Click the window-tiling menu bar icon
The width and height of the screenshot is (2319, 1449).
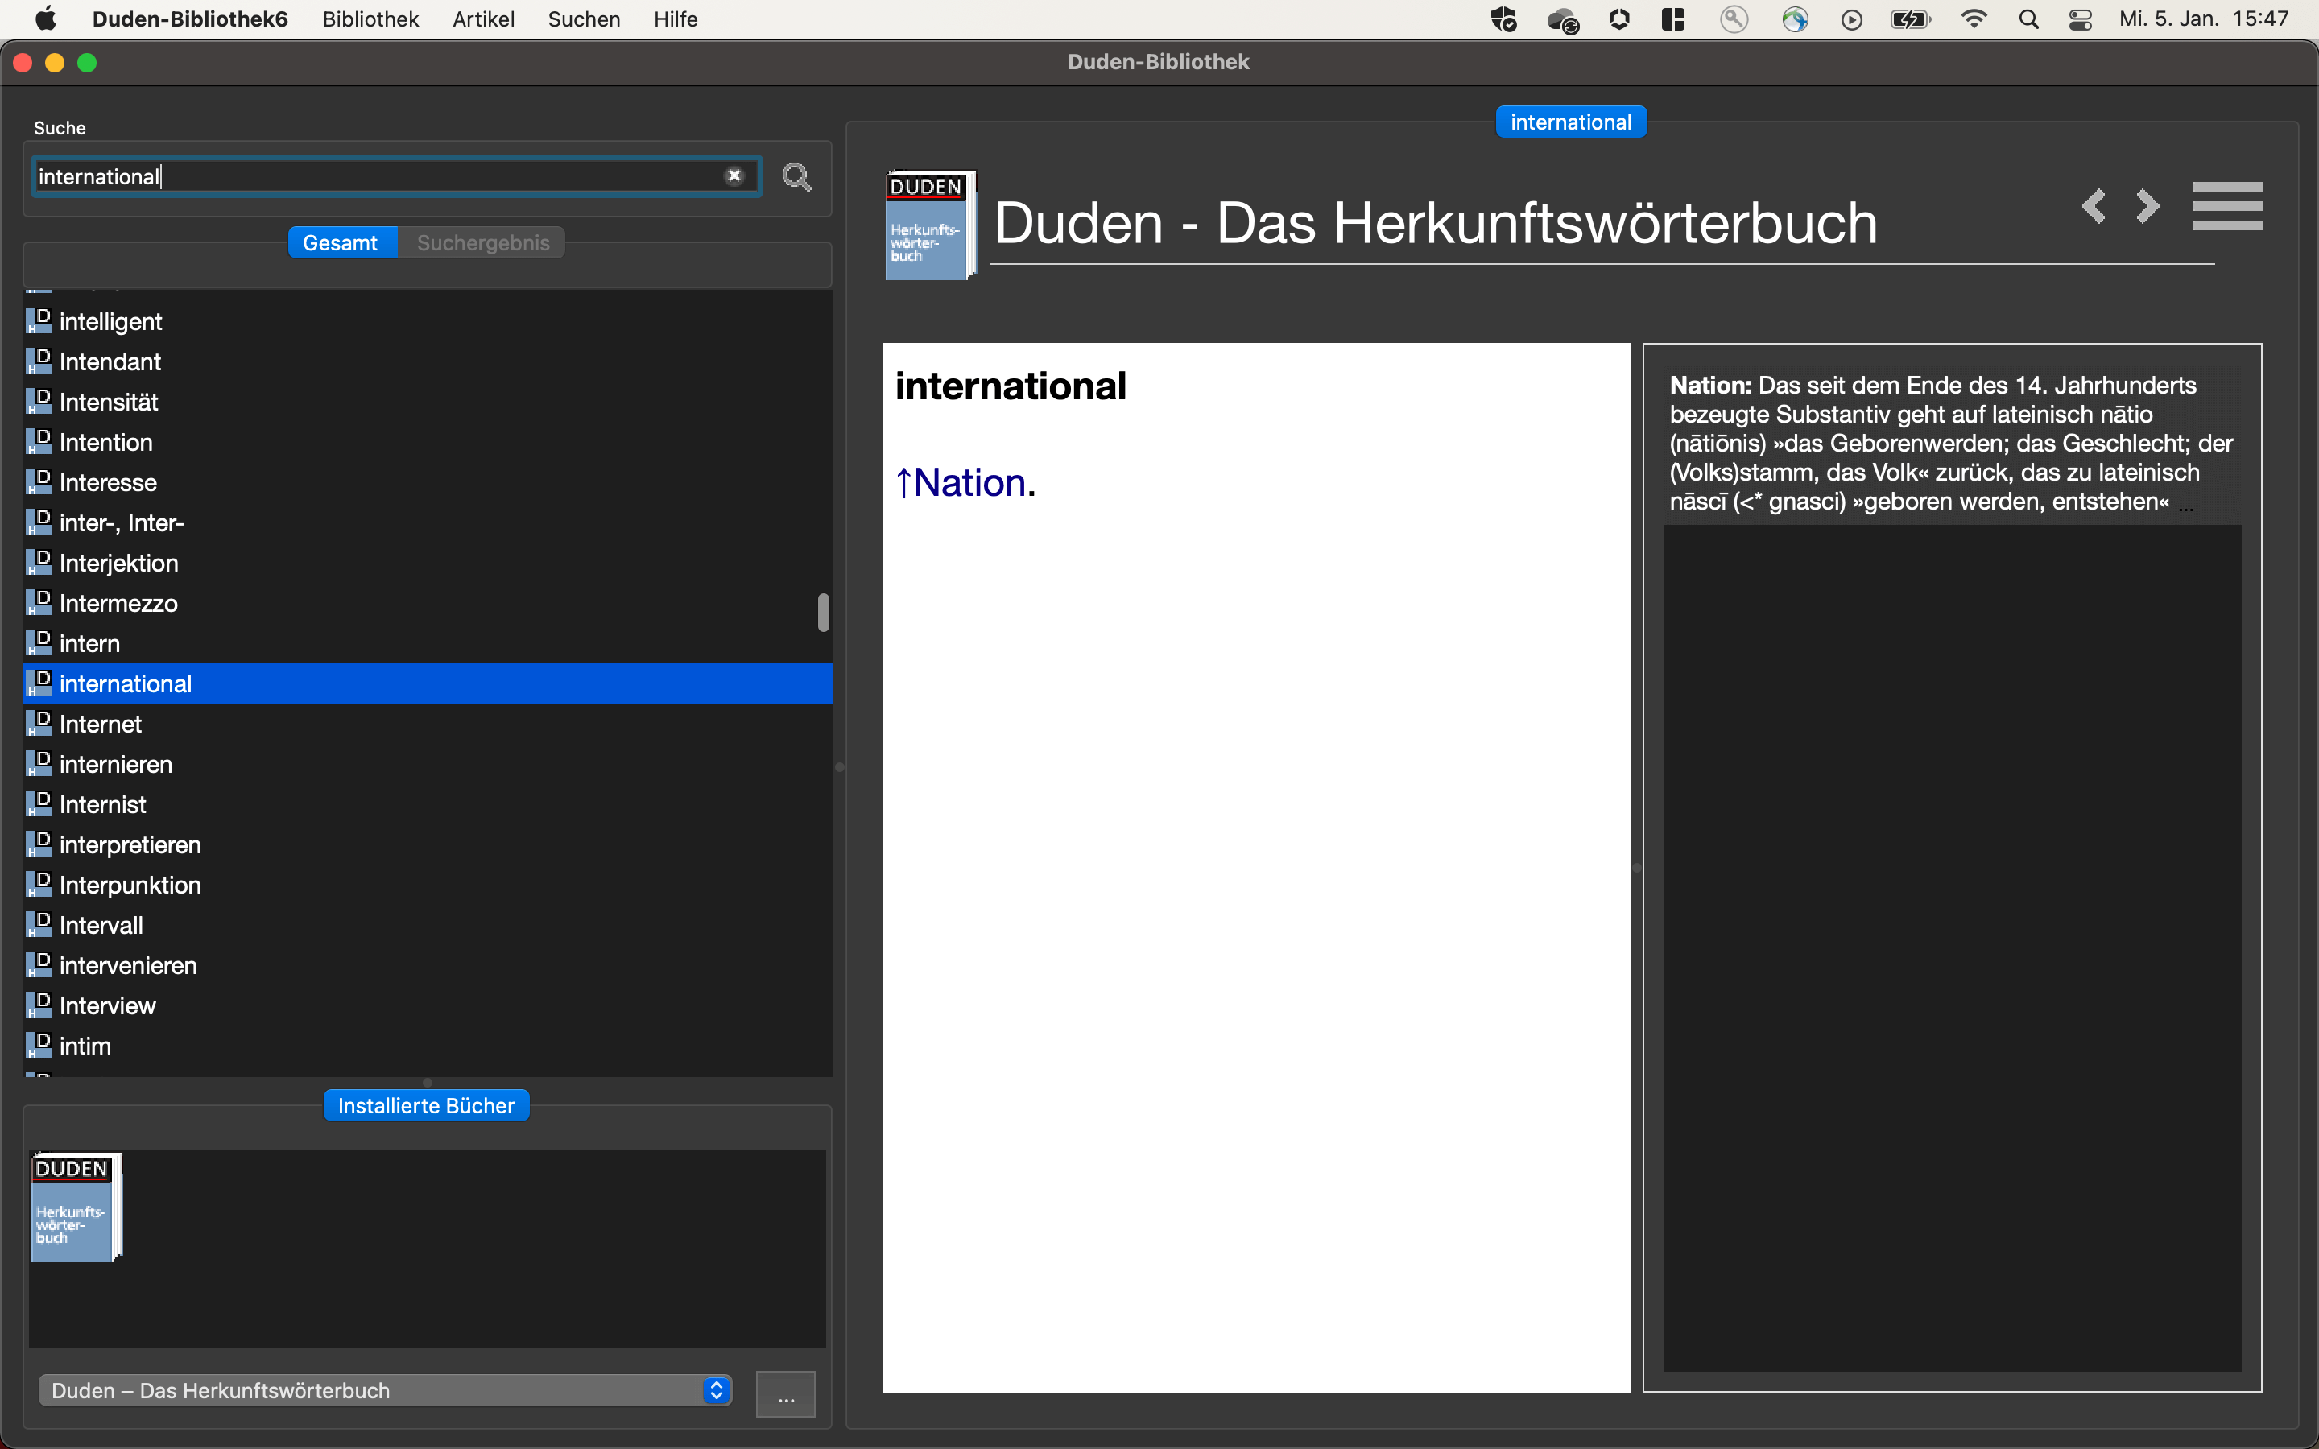tap(1673, 19)
